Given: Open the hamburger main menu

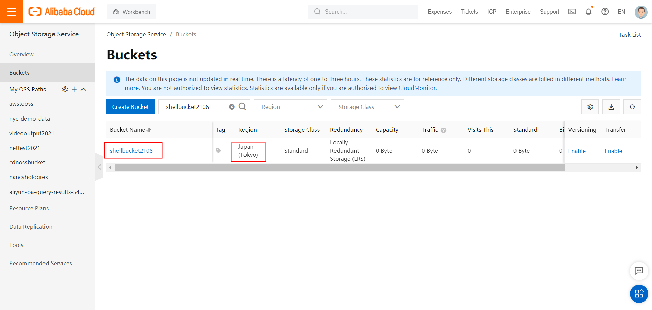Looking at the screenshot, I should 11,12.
